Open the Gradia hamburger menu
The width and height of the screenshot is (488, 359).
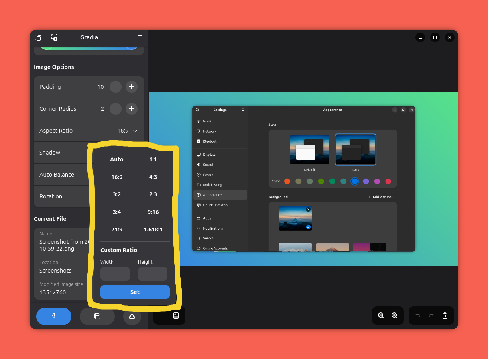tap(139, 37)
